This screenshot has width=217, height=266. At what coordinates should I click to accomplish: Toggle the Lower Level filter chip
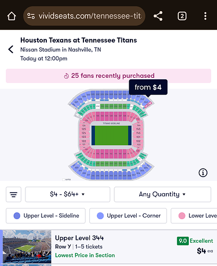[x=194, y=215]
